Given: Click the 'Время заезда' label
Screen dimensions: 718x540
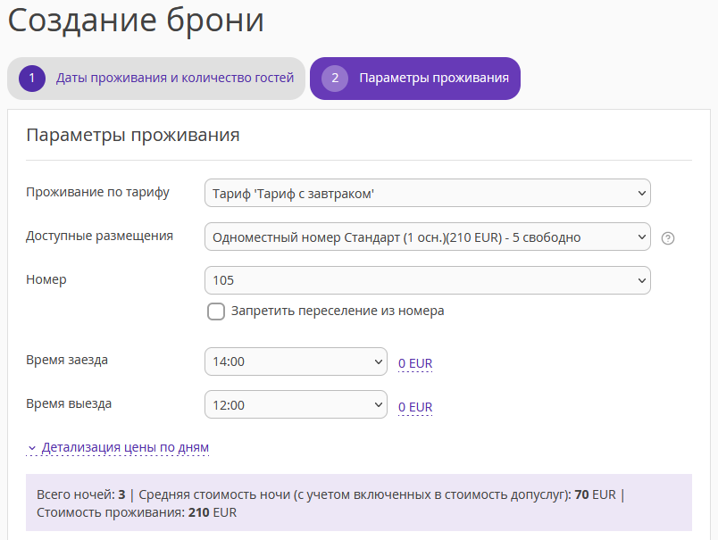Looking at the screenshot, I should click(x=67, y=361).
